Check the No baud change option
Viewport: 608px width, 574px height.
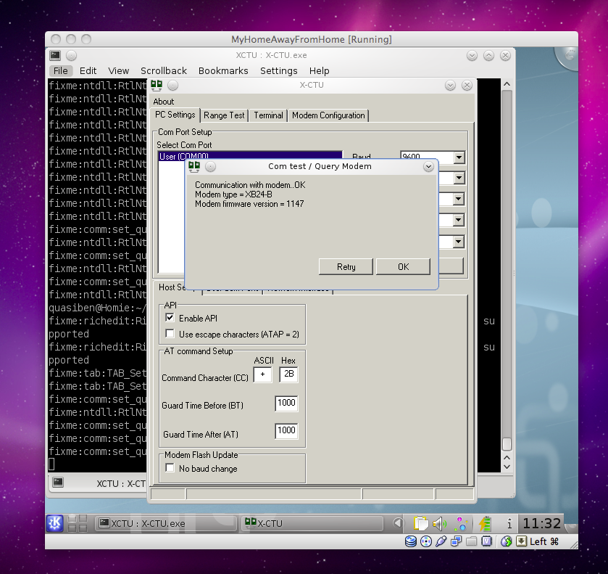(170, 468)
